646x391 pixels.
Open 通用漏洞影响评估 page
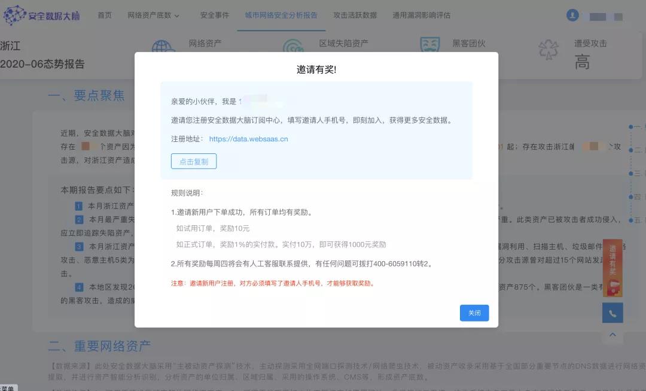(x=423, y=16)
